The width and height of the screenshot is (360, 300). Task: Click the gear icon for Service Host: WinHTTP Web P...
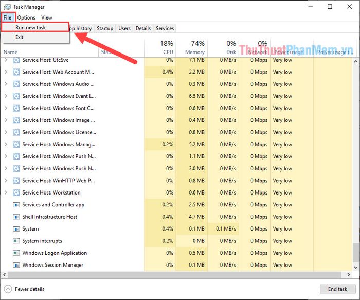(16, 181)
